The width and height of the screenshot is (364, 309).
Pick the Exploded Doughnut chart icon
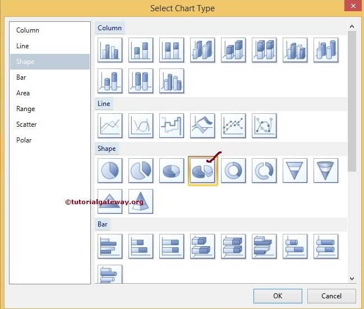click(264, 170)
